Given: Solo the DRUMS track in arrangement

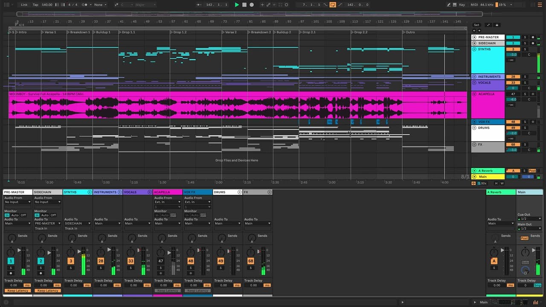Looking at the screenshot, I should (525, 127).
